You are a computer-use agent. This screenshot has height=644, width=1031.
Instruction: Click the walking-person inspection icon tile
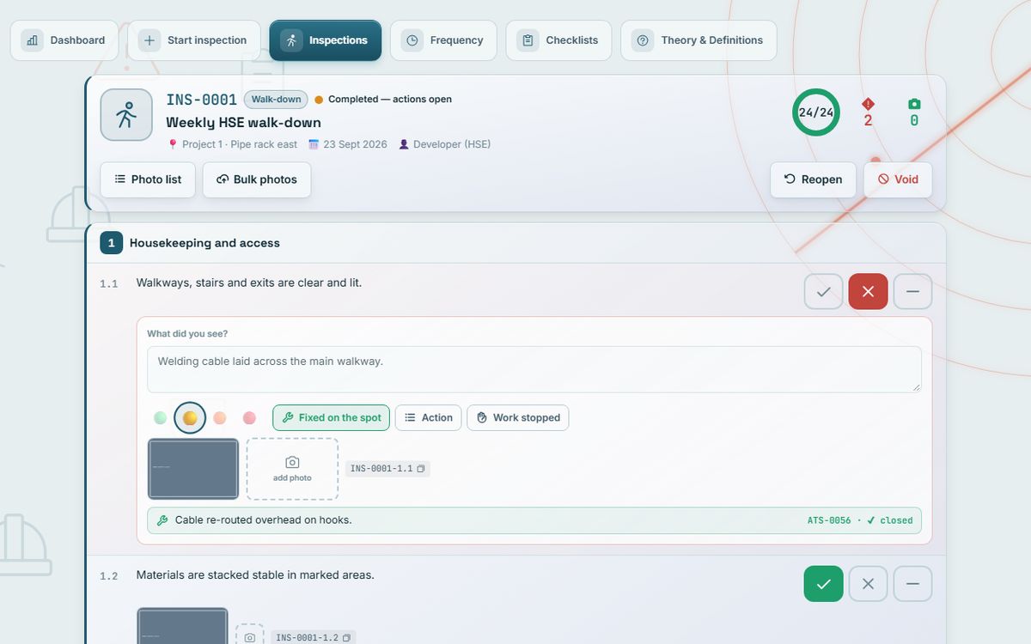tap(126, 115)
